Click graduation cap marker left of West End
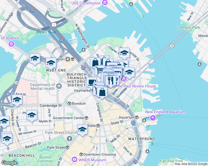Screen dimensions: 208x166 (x=35, y=59)
